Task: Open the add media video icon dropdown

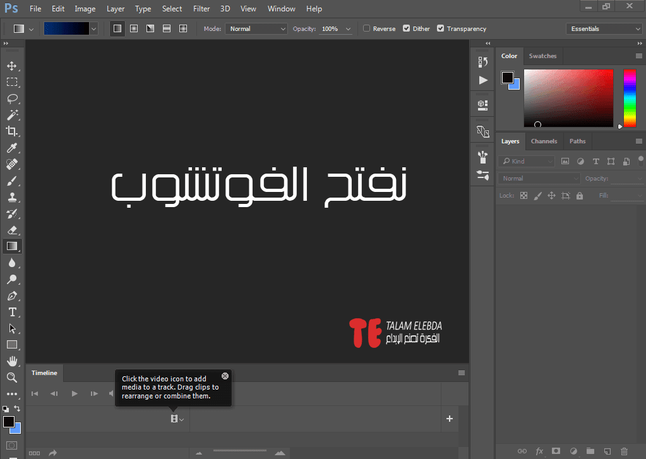Action: (177, 419)
